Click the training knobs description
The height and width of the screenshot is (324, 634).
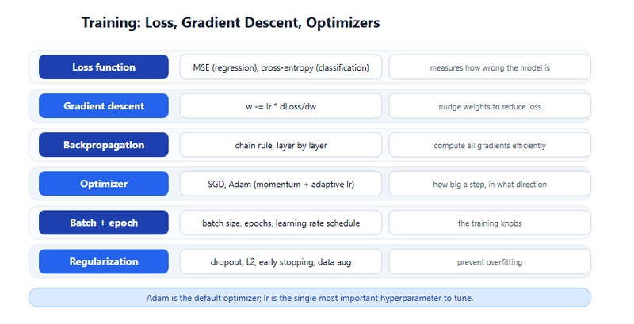tap(490, 222)
